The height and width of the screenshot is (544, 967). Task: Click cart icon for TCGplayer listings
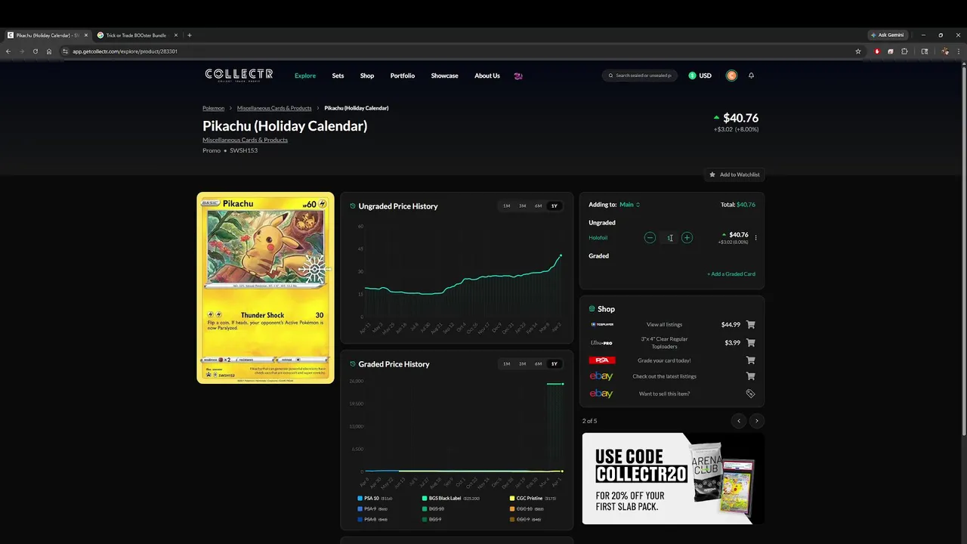(x=750, y=324)
